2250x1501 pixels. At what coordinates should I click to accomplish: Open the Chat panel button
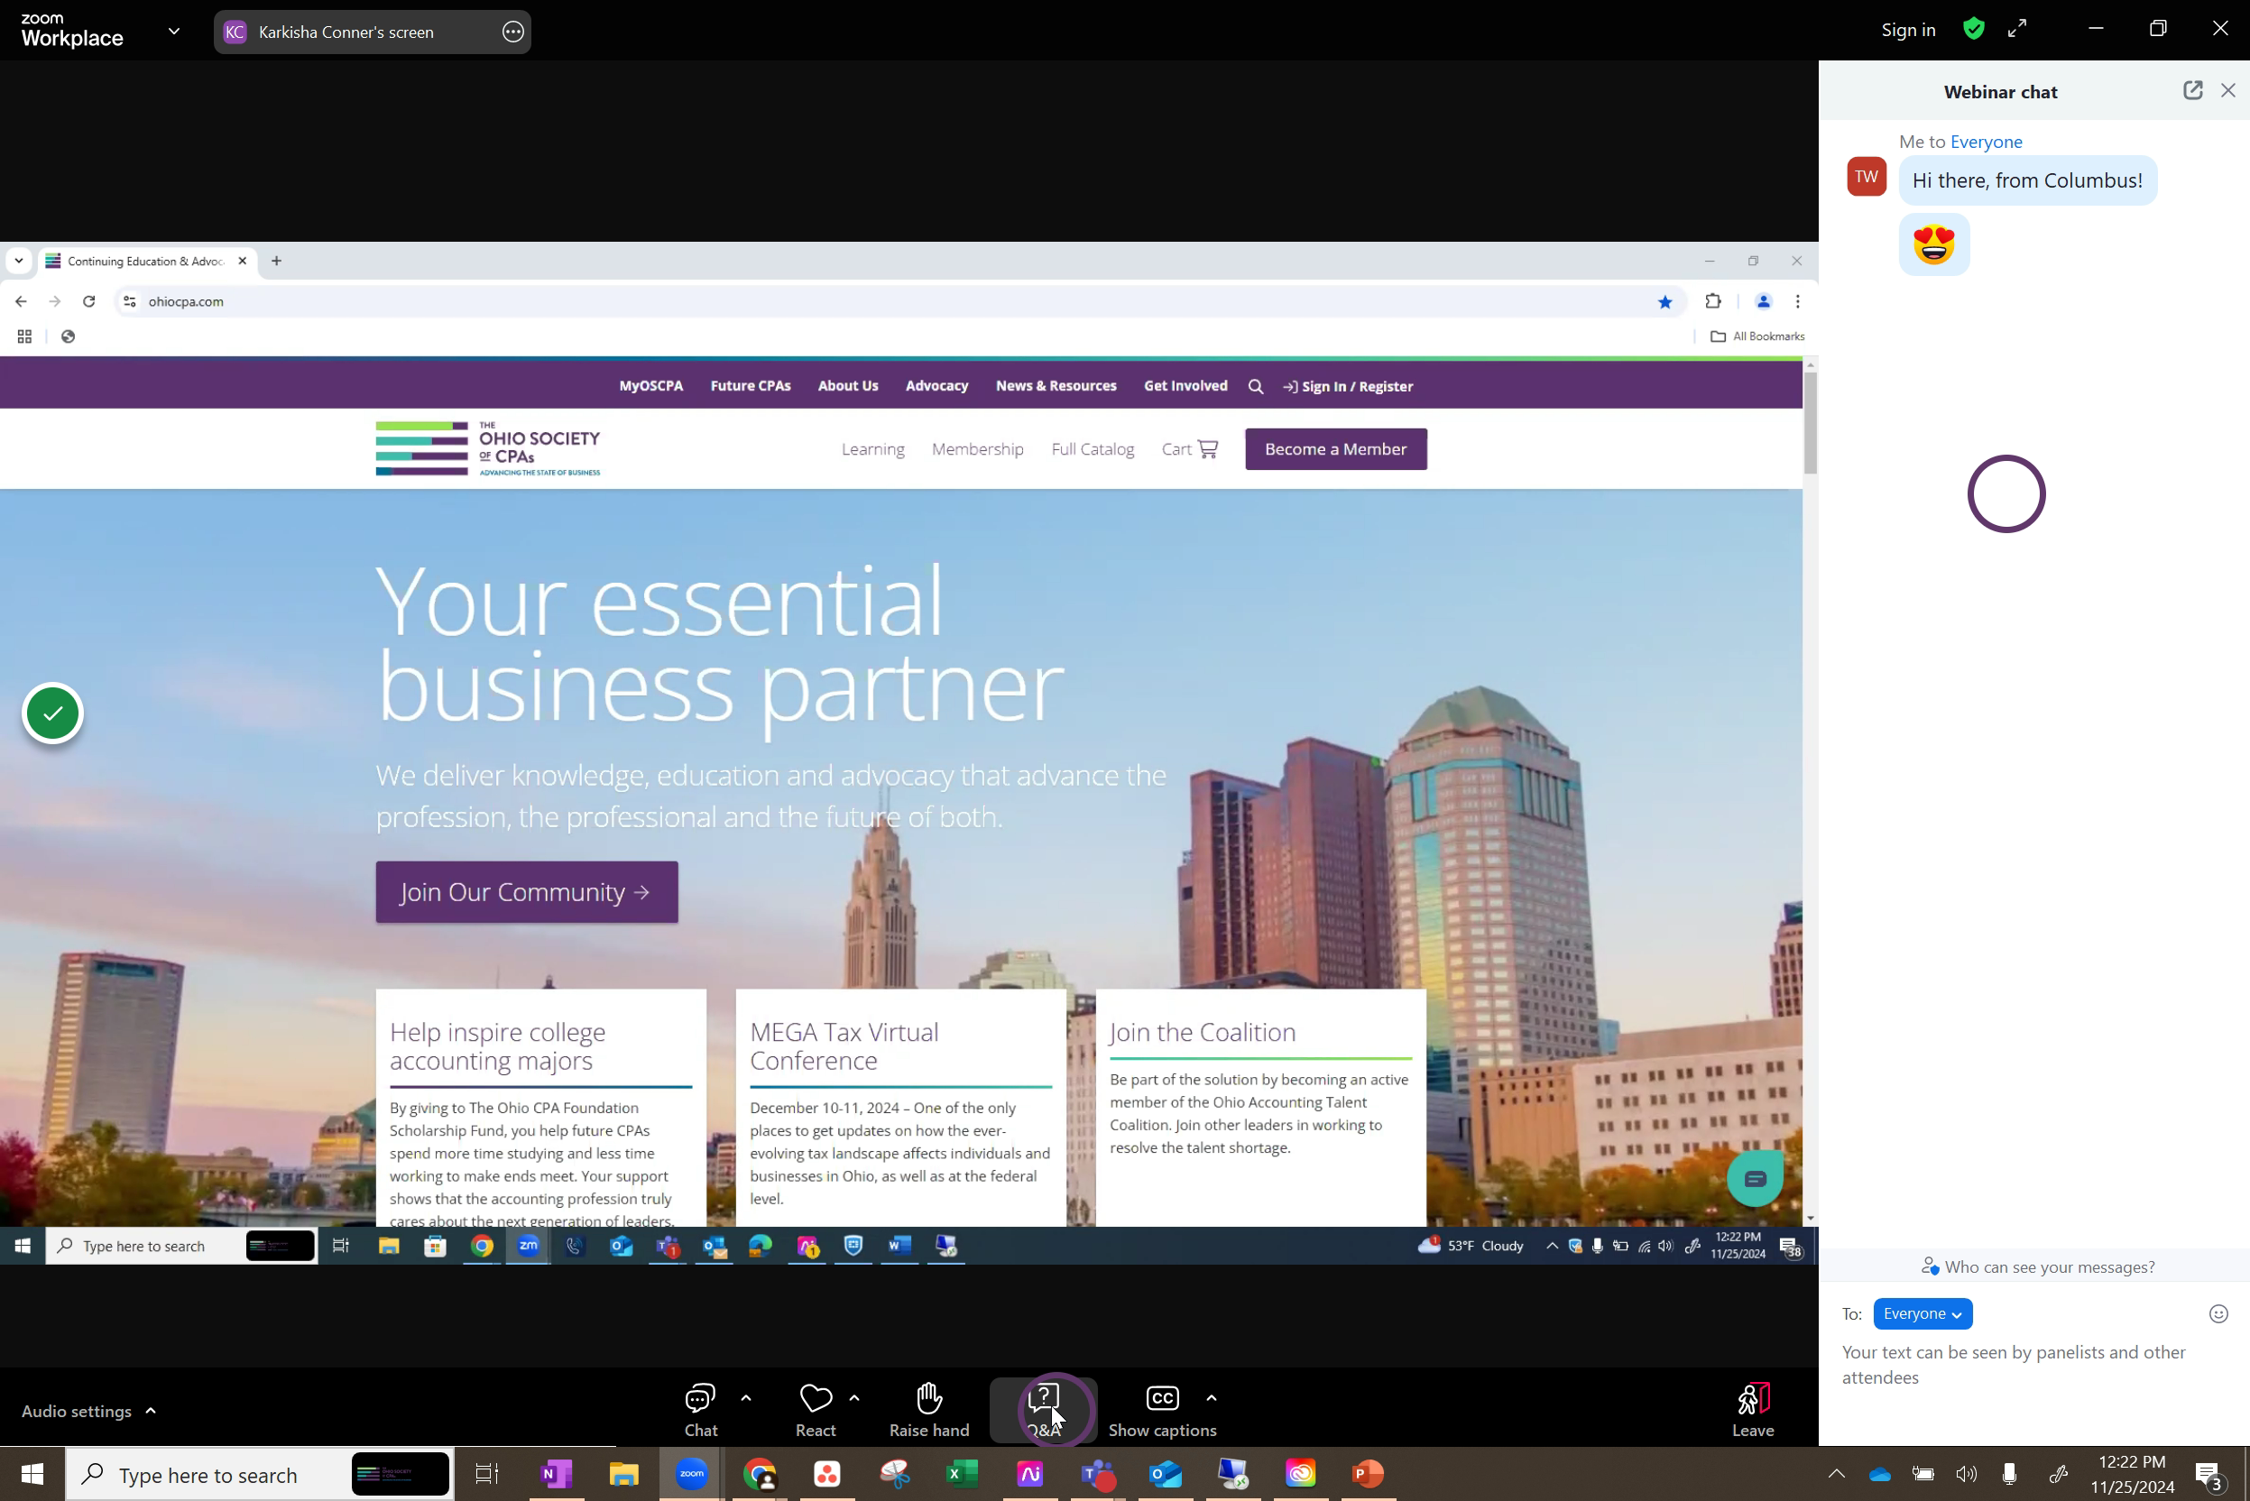(x=701, y=1410)
